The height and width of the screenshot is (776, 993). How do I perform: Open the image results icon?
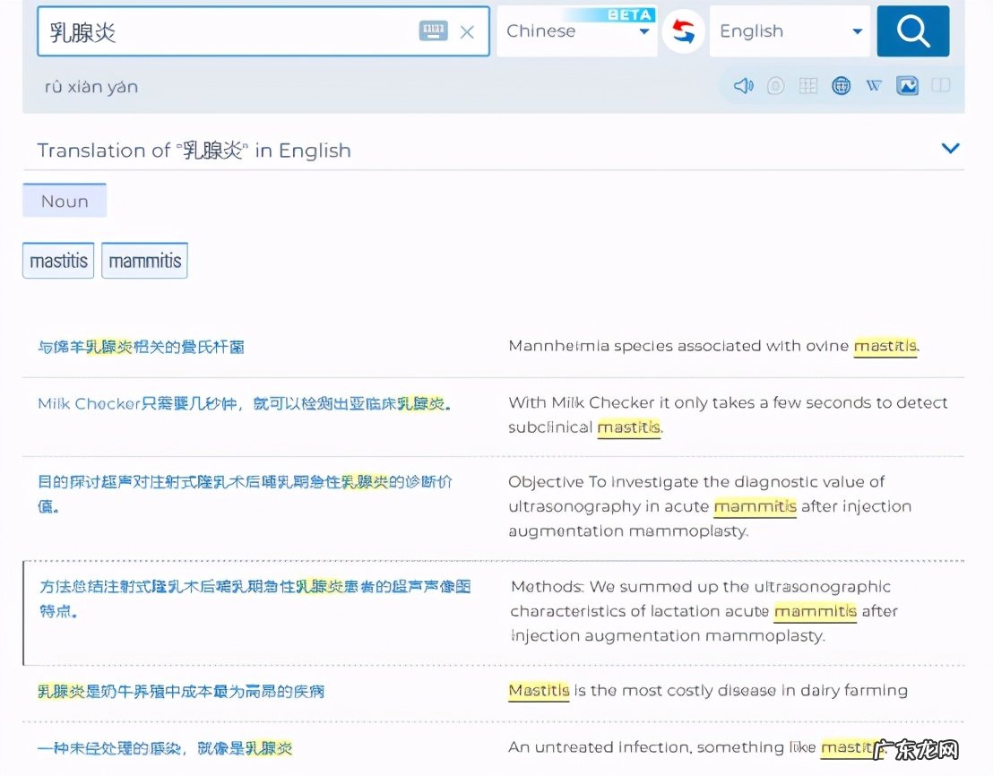pos(908,85)
